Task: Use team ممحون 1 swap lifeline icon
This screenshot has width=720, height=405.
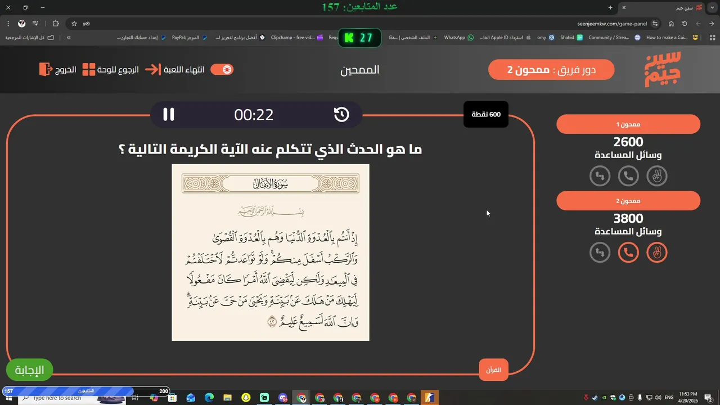Action: [x=600, y=176]
